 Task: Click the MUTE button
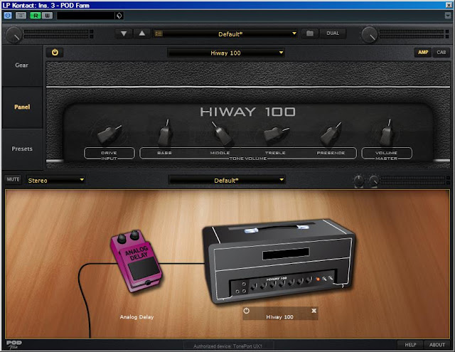pyautogui.click(x=13, y=180)
